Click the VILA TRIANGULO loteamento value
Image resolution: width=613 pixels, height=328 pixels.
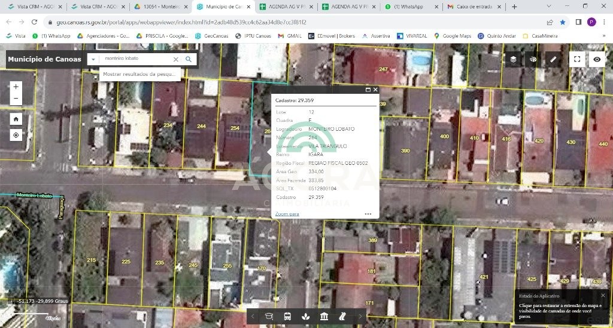coord(327,146)
